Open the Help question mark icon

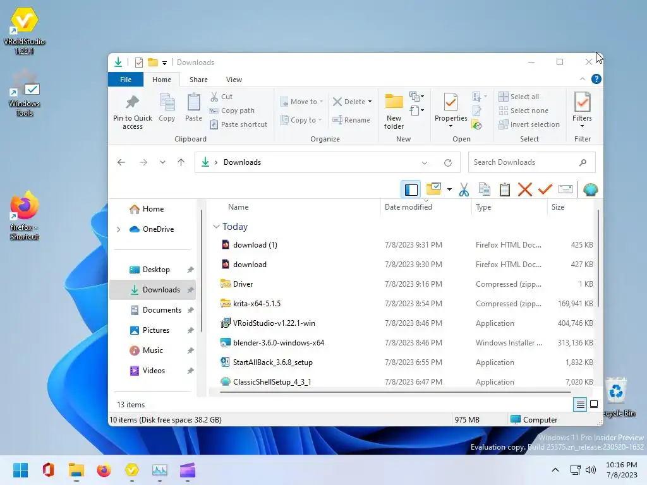coord(596,79)
